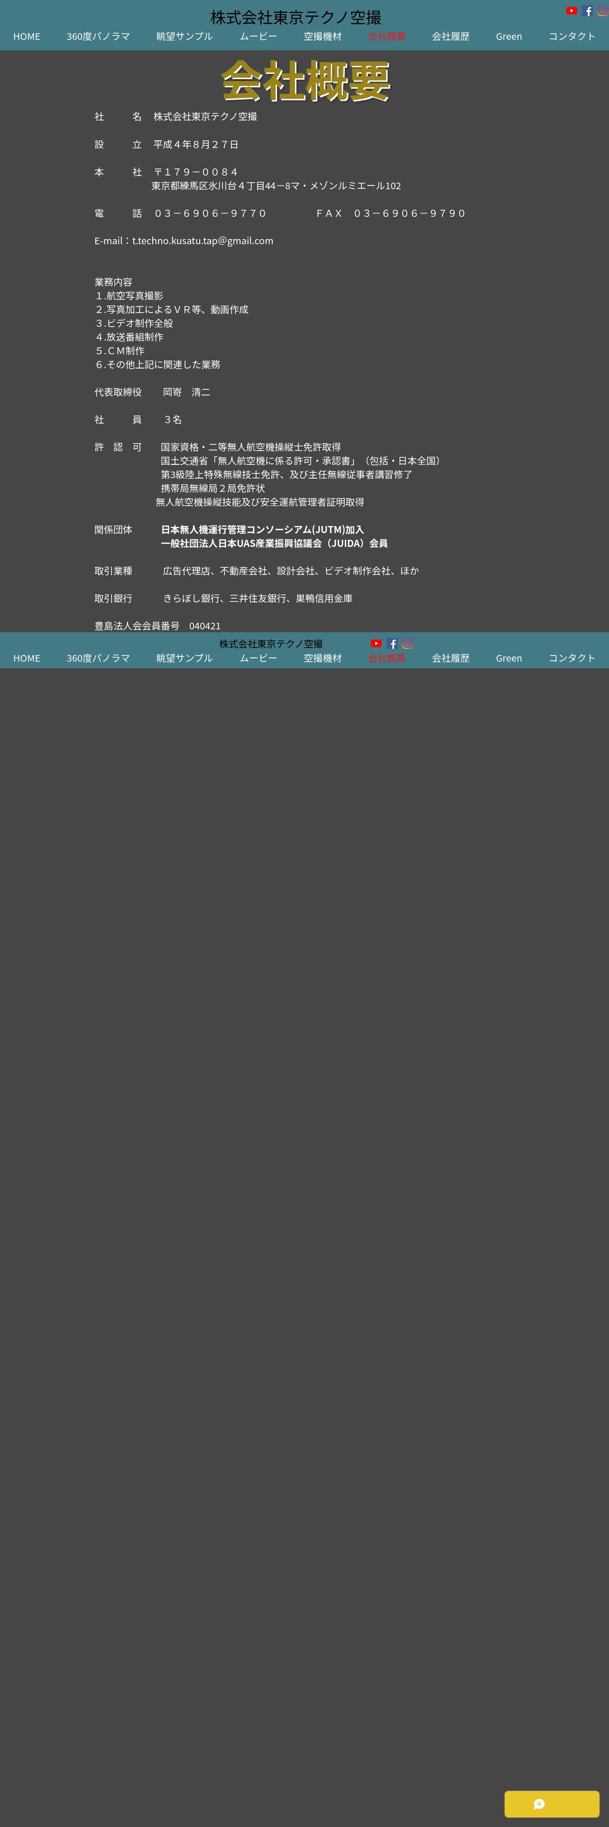Image resolution: width=609 pixels, height=1827 pixels.
Task: Click the 第3級陸上特殊無線技士免許 line
Action: point(286,474)
